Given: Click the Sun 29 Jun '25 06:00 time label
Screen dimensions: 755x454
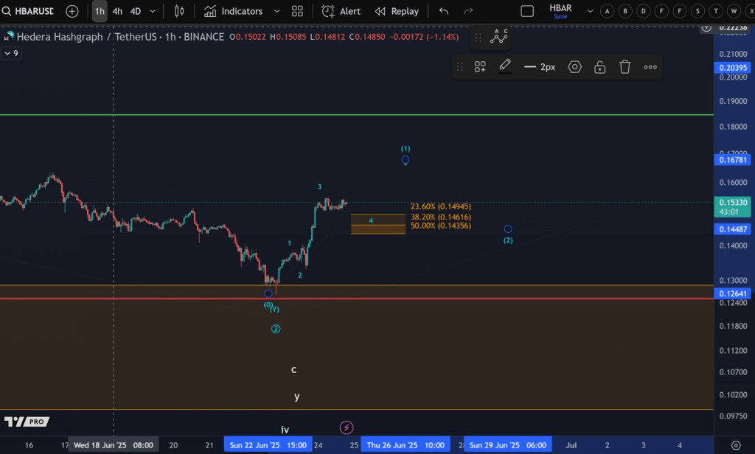Looking at the screenshot, I should point(508,445).
